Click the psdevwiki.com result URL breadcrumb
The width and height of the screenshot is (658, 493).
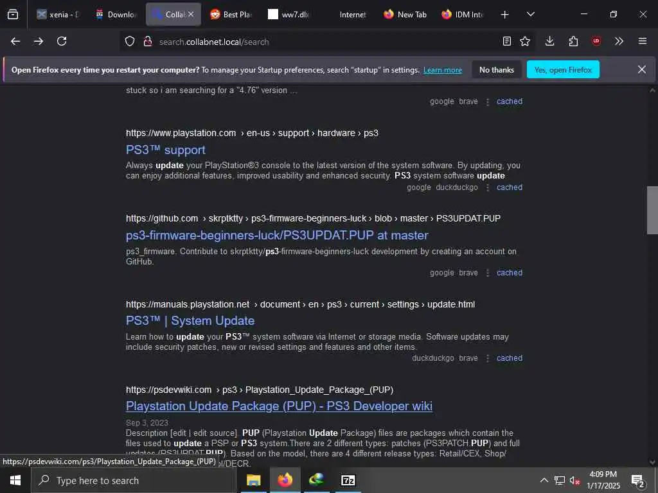pyautogui.click(x=260, y=390)
